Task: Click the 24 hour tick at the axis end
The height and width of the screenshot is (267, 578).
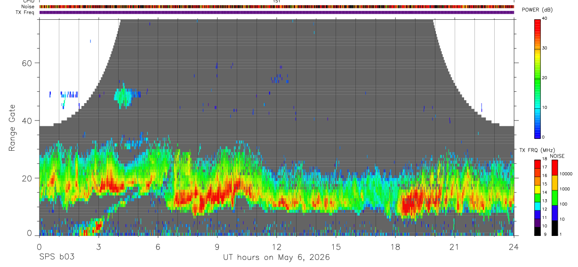Action: point(514,246)
